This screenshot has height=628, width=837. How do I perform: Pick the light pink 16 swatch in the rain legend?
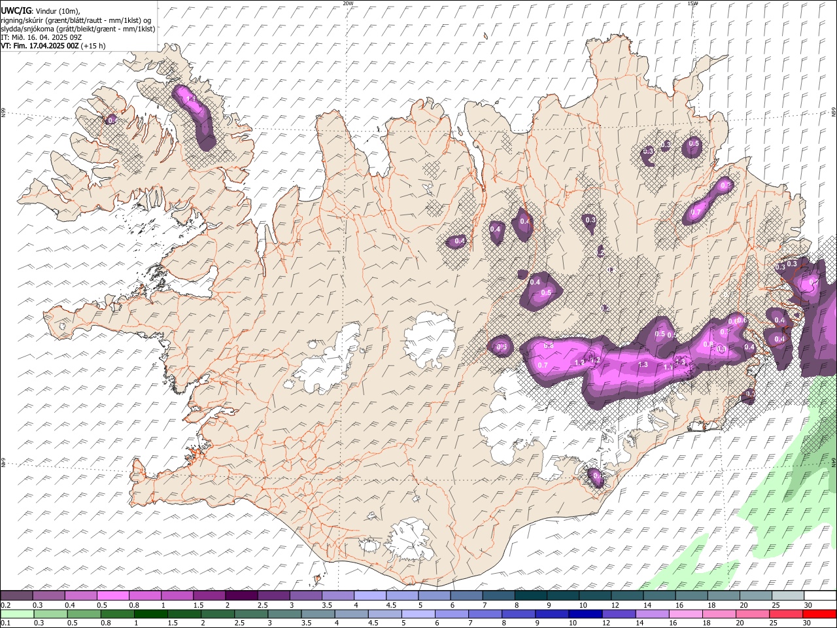(686, 614)
